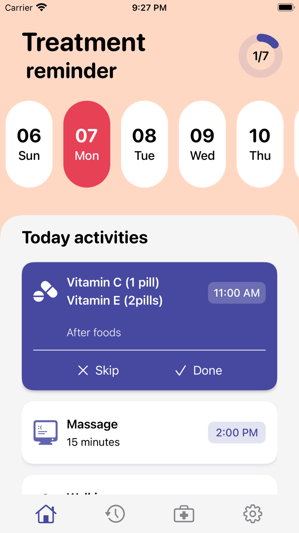The width and height of the screenshot is (299, 533).
Task: Click the X icon beside Skip
Action: click(x=83, y=371)
